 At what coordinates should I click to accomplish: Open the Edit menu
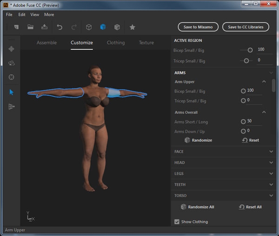tap(22, 14)
